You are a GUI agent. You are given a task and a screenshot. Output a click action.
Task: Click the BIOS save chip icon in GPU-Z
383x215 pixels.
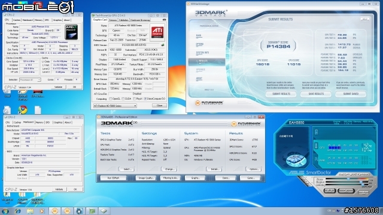point(163,45)
